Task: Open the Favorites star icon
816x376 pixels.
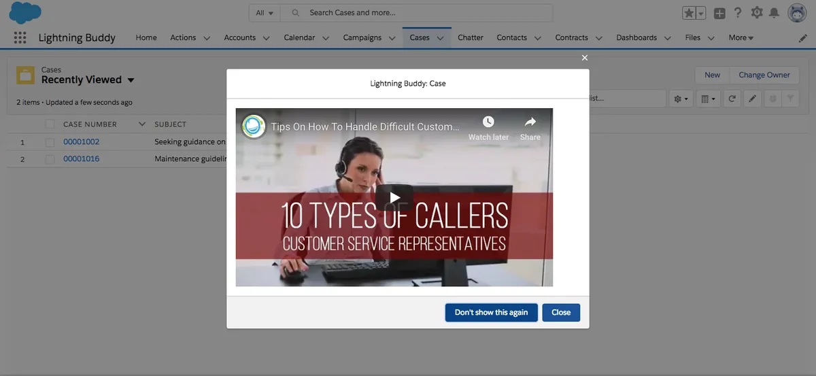Action: coord(689,13)
